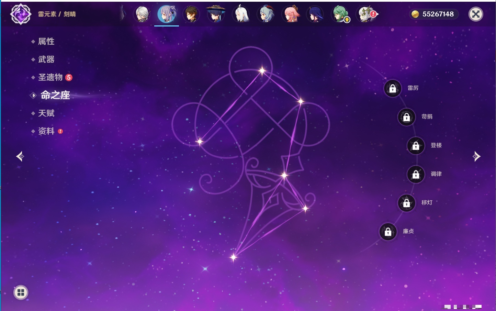Switch to the Wanderer portrait with hat
This screenshot has width=496, height=311.
[x=216, y=14]
